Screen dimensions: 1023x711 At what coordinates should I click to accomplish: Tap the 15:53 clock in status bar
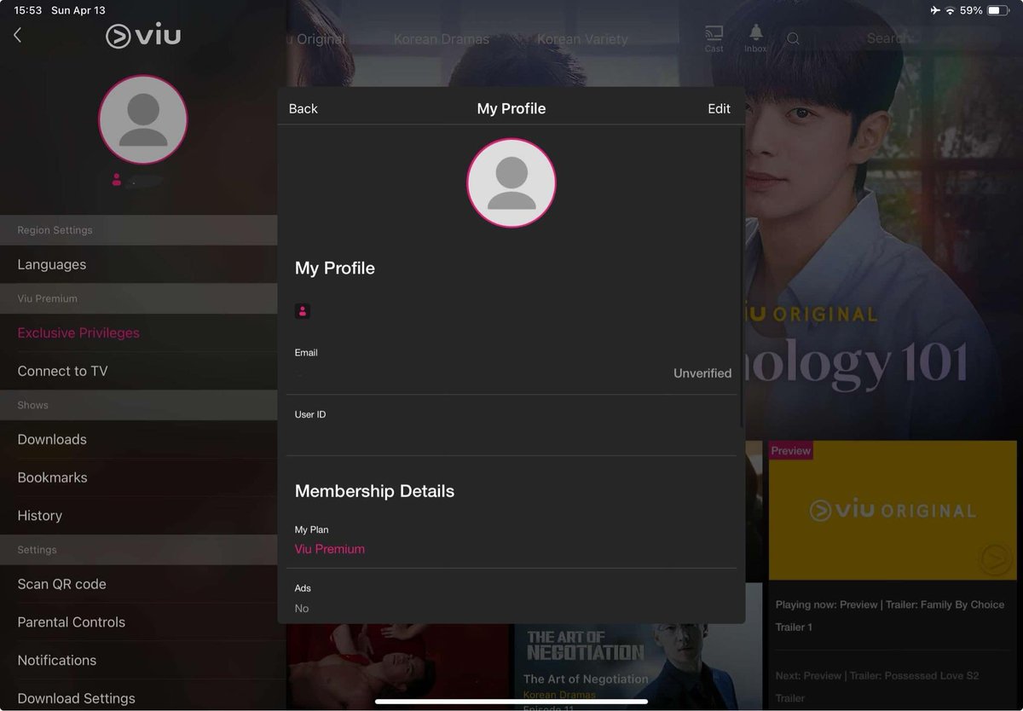click(27, 10)
